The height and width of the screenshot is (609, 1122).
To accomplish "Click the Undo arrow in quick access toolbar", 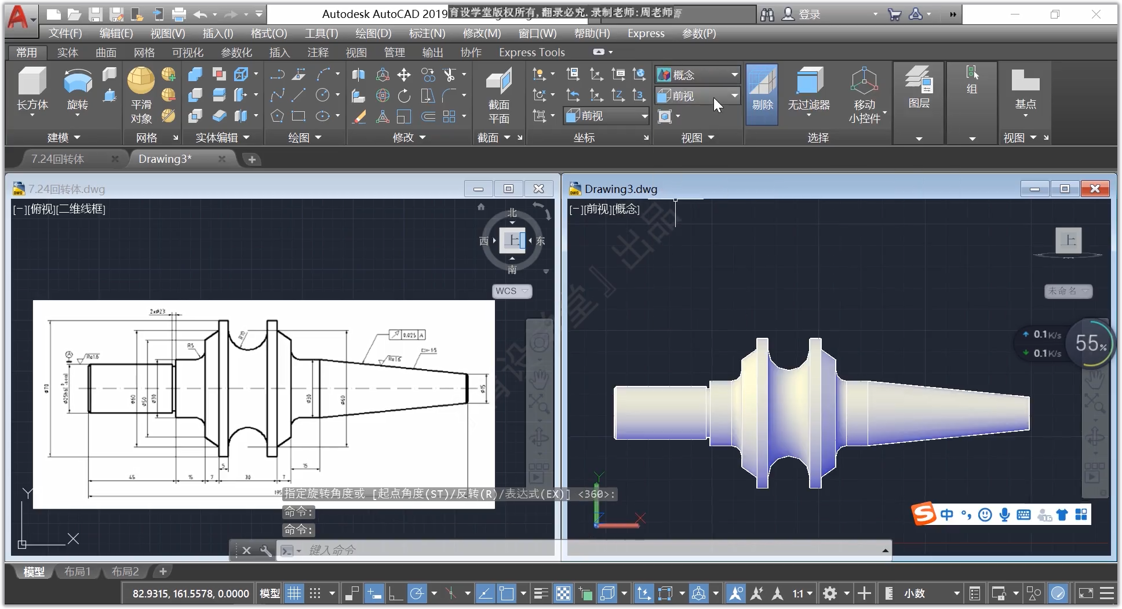I will (x=201, y=14).
